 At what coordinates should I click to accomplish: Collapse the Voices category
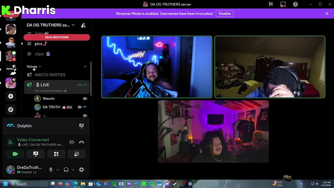tap(34, 66)
